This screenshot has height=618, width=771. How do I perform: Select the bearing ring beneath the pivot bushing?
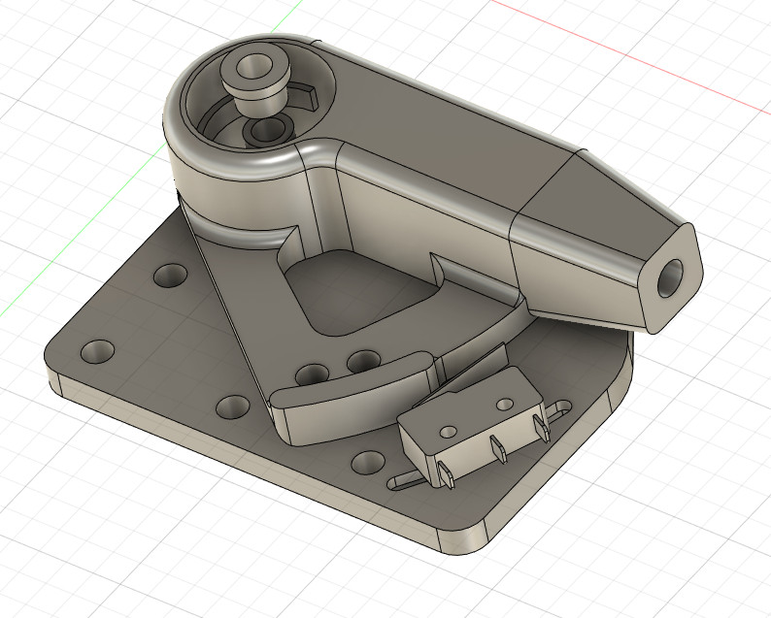269,131
